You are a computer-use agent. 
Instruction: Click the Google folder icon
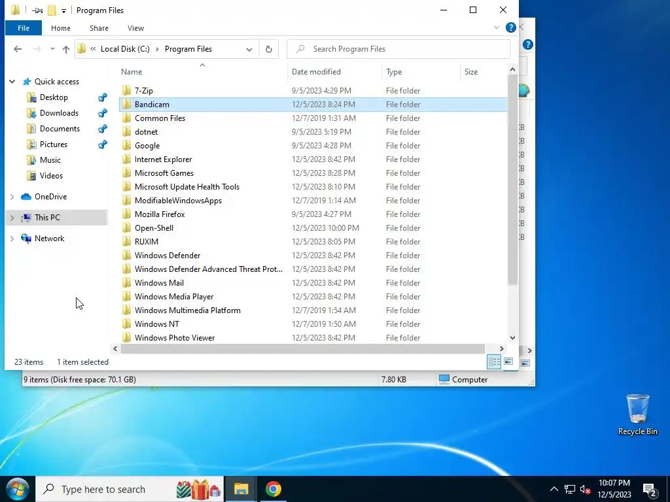pos(126,146)
